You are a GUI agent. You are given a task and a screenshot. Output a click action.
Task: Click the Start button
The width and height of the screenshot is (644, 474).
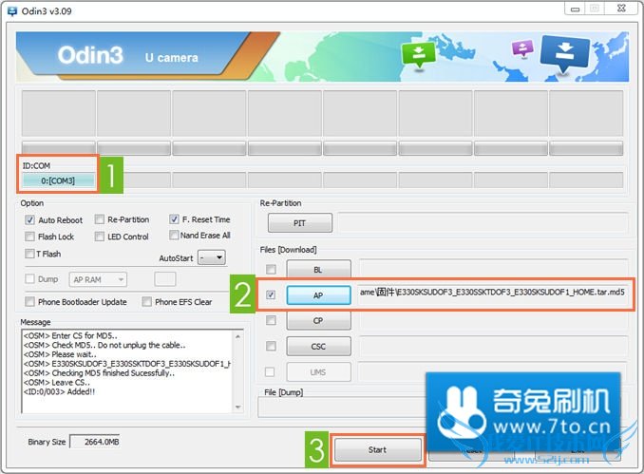[377, 449]
